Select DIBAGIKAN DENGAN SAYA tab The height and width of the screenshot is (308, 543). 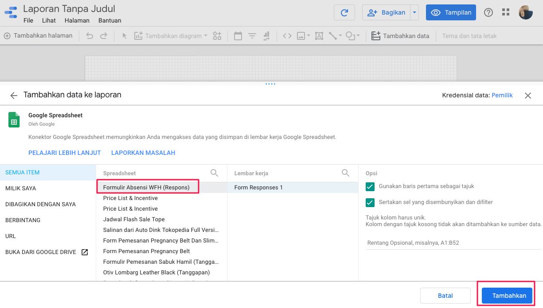[48, 204]
